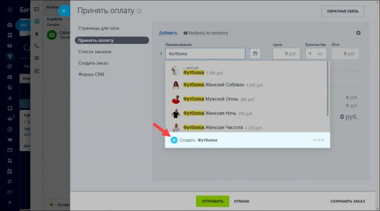Open the Список заказов menu item
380x211 pixels.
pyautogui.click(x=95, y=52)
